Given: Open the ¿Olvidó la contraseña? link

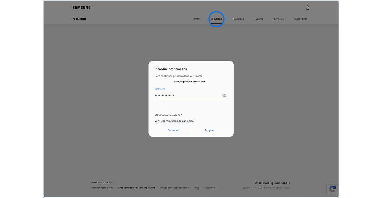Looking at the screenshot, I should coord(168,115).
